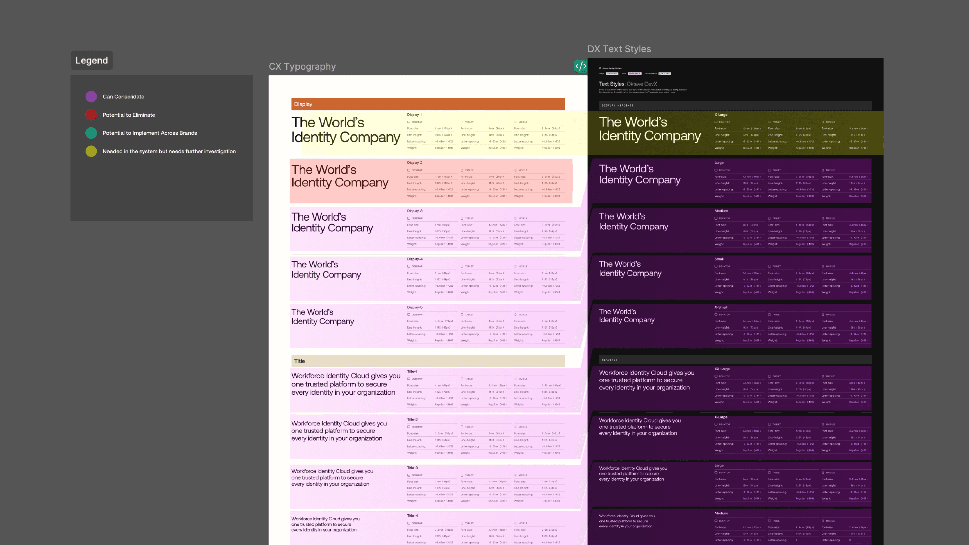
Task: Click the Desktop icon in Display-1 specs
Action: tap(409, 122)
